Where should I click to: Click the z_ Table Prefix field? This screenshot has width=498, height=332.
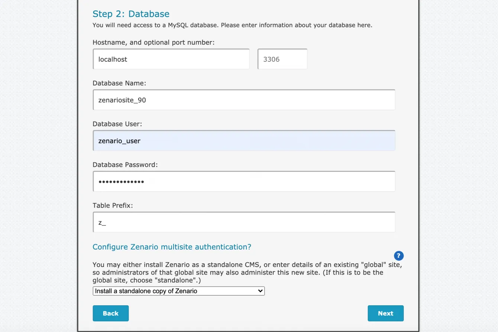[244, 222]
